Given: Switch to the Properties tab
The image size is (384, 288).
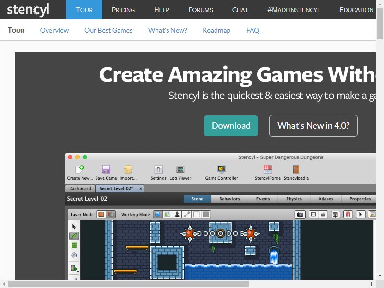Looking at the screenshot, I should pos(360,199).
